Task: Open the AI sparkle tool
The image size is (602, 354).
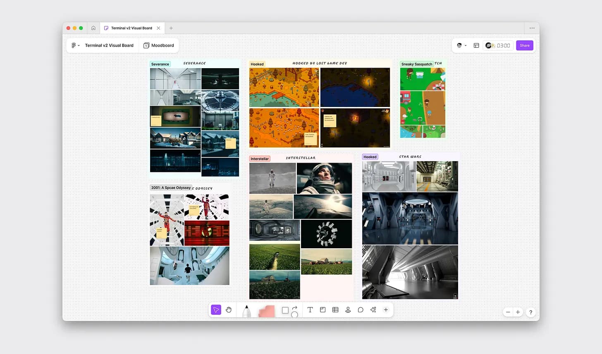Action: [x=373, y=310]
